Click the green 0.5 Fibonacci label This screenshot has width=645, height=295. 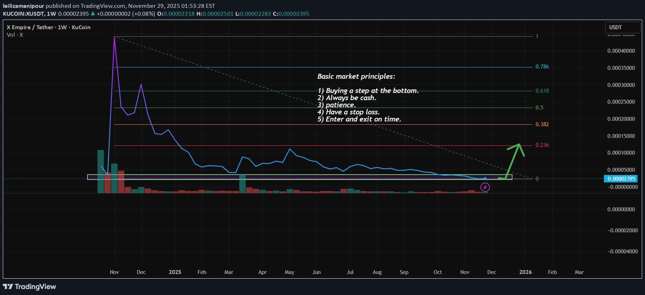539,108
